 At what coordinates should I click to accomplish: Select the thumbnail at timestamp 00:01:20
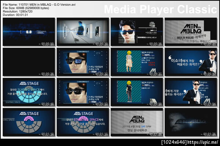pos(137,122)
